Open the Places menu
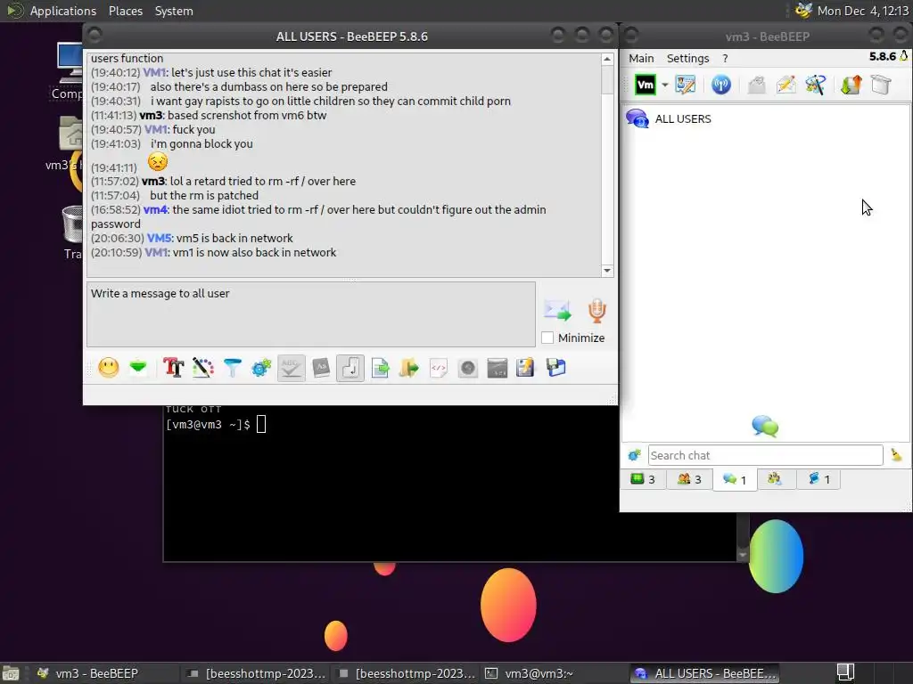The image size is (913, 684). 125,11
